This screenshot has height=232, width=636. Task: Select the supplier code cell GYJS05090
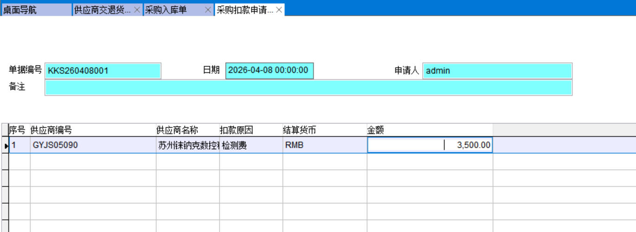click(93, 145)
